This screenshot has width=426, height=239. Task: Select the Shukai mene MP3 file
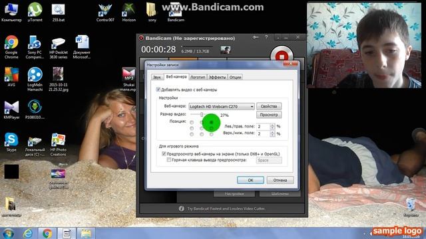128,79
